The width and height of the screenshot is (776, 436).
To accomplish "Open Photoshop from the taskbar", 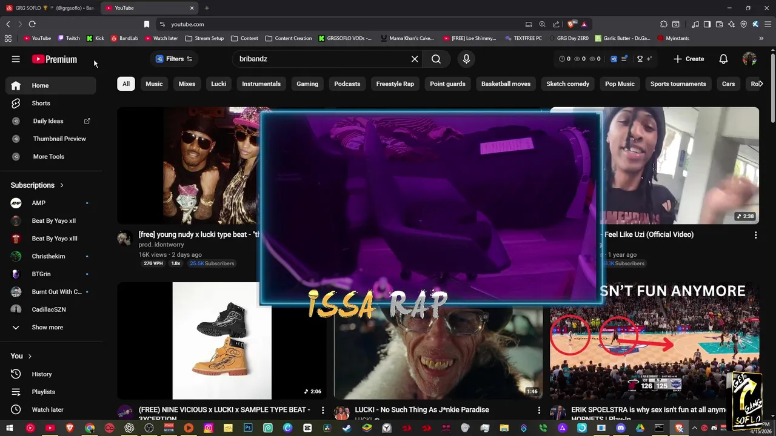I will click(248, 428).
